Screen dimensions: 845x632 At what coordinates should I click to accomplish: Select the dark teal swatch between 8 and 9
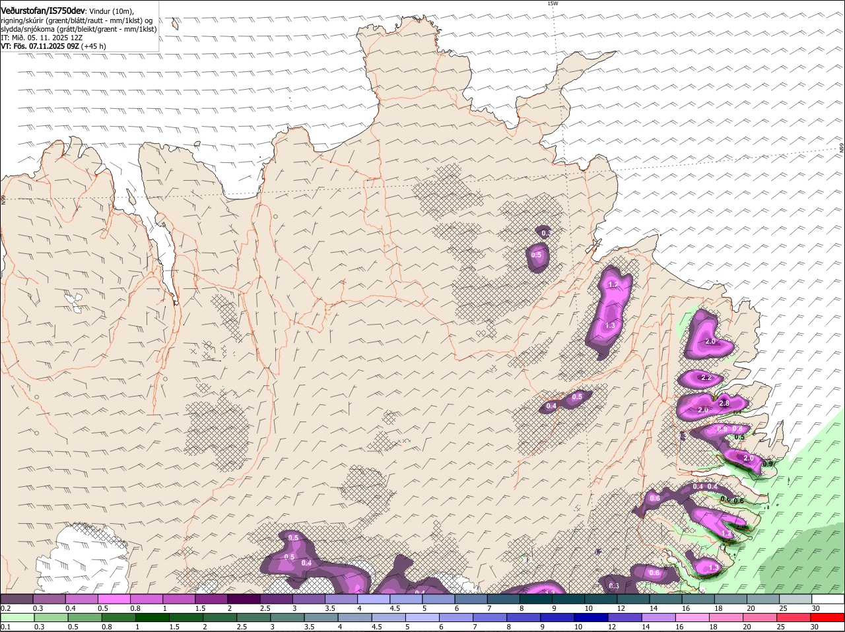[536, 599]
